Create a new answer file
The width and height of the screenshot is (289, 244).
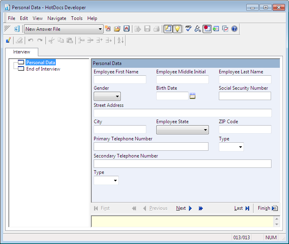pos(108,29)
